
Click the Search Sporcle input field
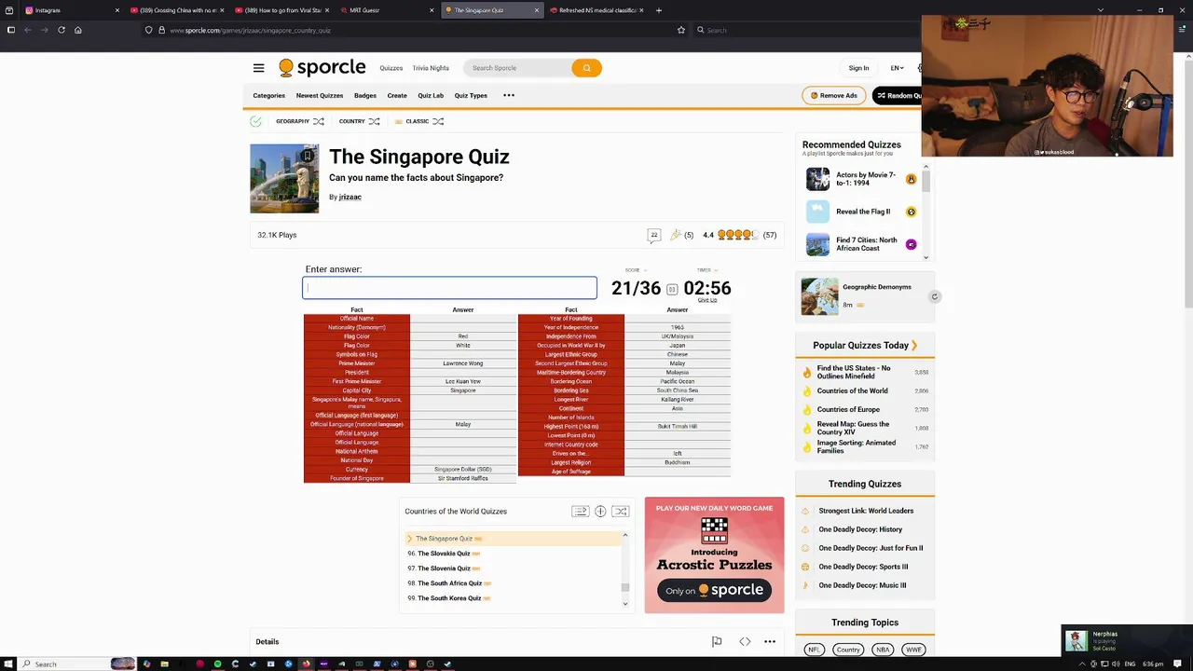pyautogui.click(x=520, y=68)
